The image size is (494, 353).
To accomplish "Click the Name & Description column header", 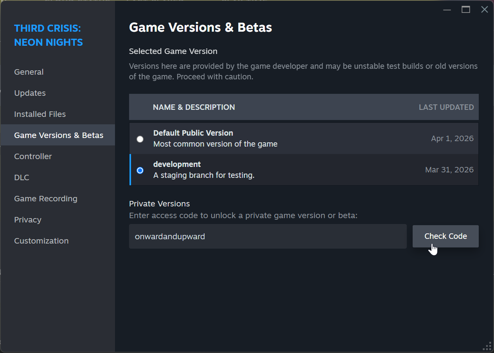I will (194, 107).
